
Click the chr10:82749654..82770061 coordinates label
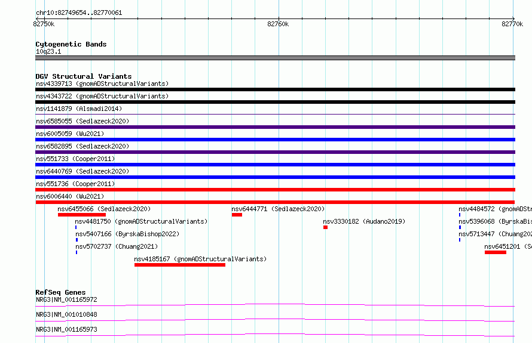[79, 13]
